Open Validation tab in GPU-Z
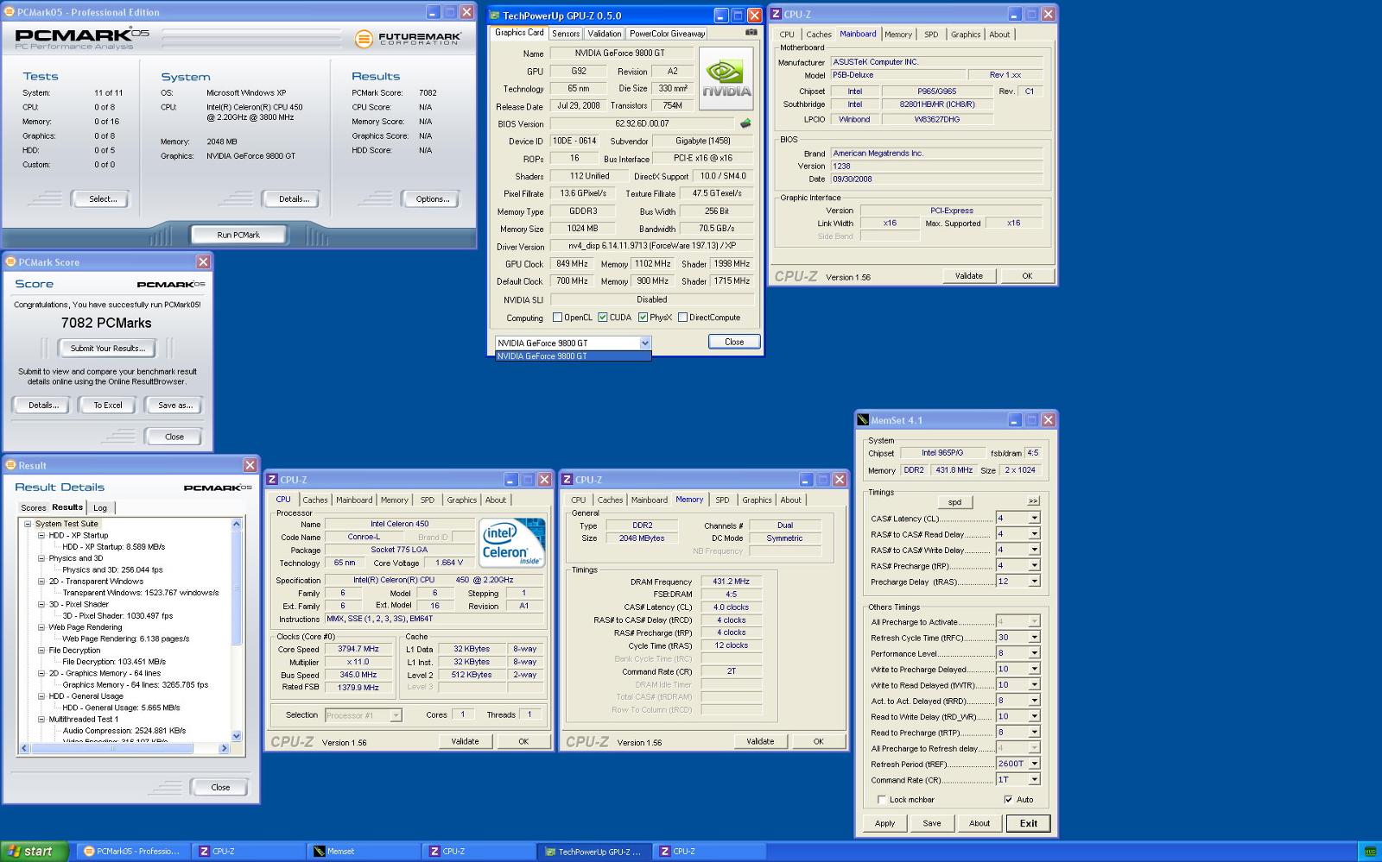Viewport: 1382px width, 862px height. (x=604, y=34)
